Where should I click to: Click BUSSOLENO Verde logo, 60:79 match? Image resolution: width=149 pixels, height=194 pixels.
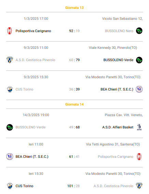[x=139, y=60]
